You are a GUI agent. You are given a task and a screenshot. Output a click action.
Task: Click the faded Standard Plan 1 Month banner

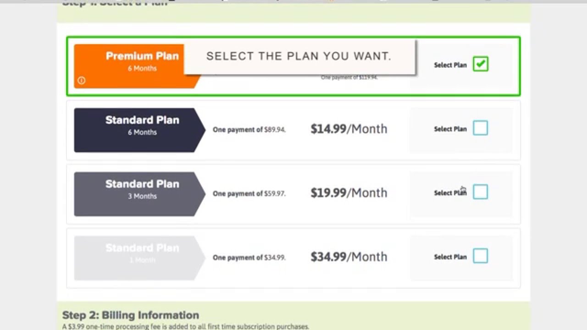138,258
